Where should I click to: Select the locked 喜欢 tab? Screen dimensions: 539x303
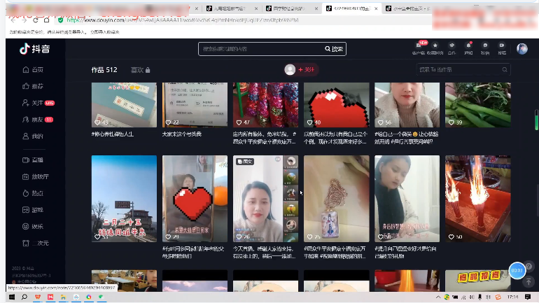[x=140, y=70]
